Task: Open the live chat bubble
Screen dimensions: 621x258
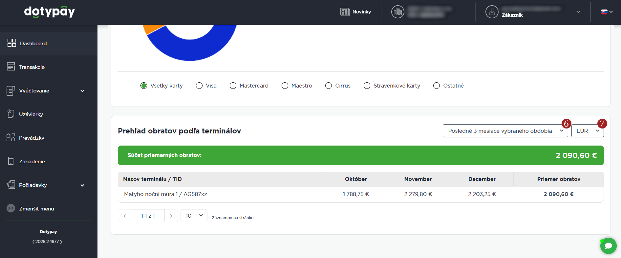Action: click(x=608, y=246)
